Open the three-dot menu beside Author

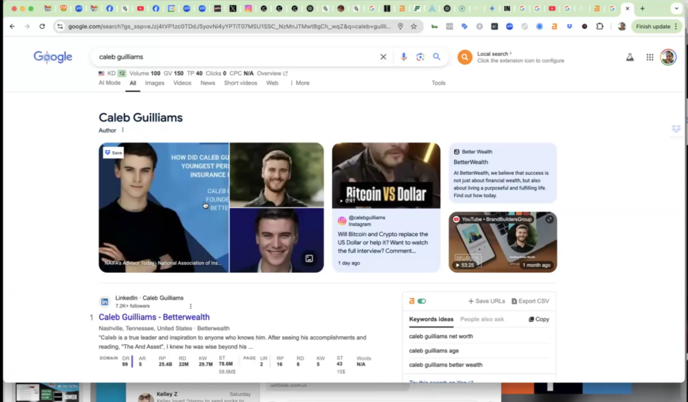point(123,130)
